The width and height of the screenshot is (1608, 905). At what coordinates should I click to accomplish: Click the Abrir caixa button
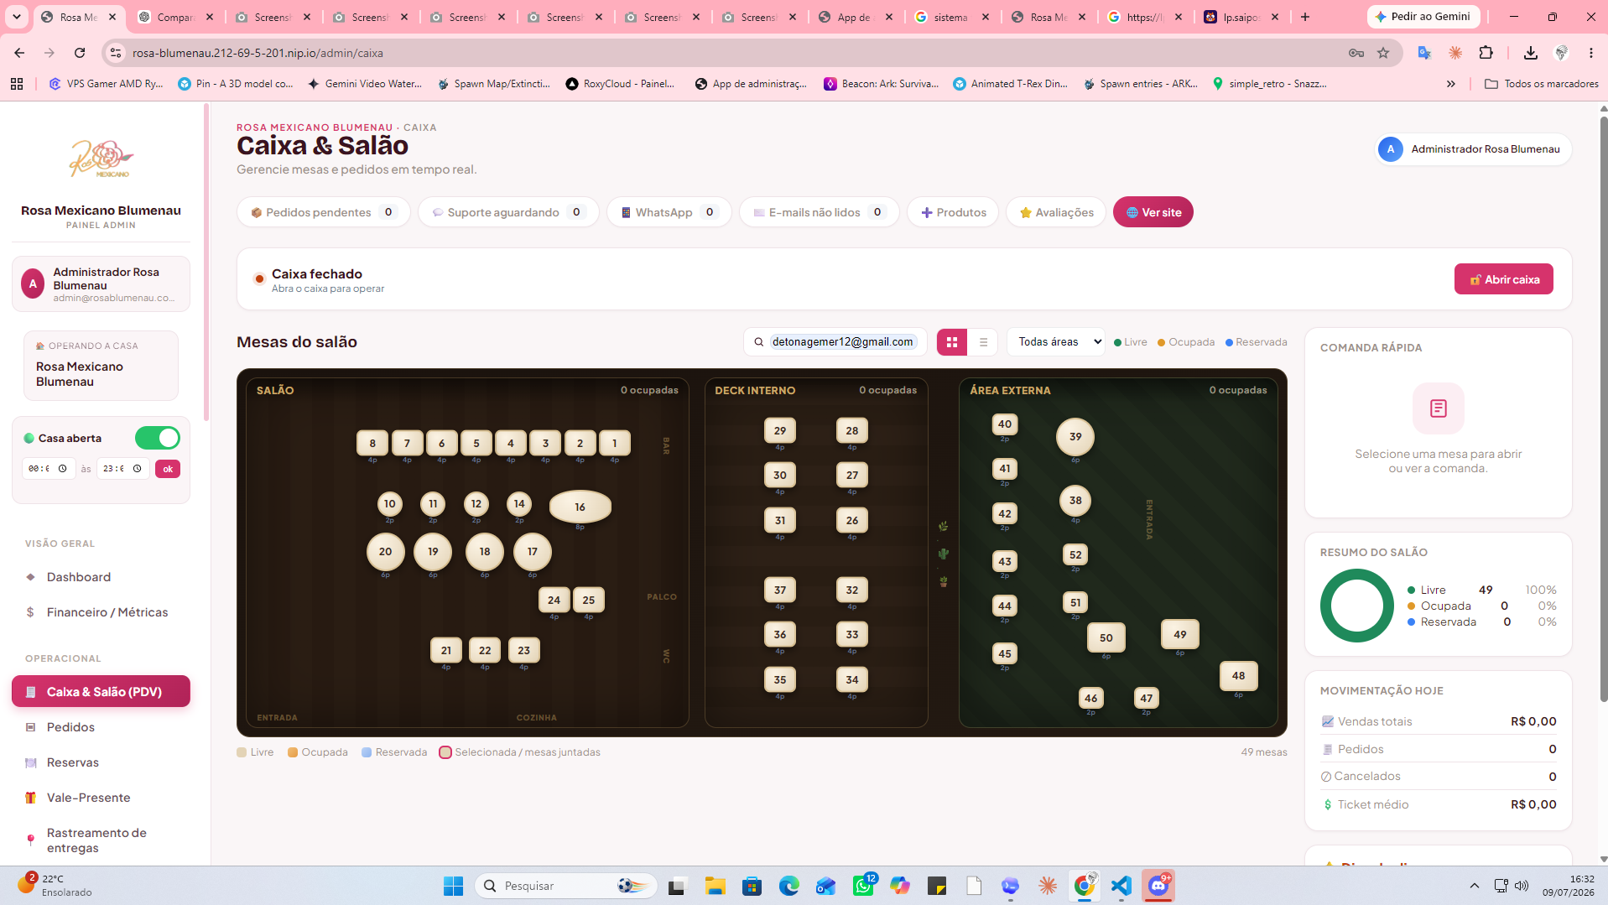[1503, 279]
